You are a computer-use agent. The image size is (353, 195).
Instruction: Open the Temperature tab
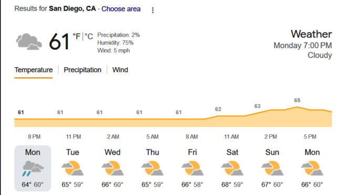34,70
